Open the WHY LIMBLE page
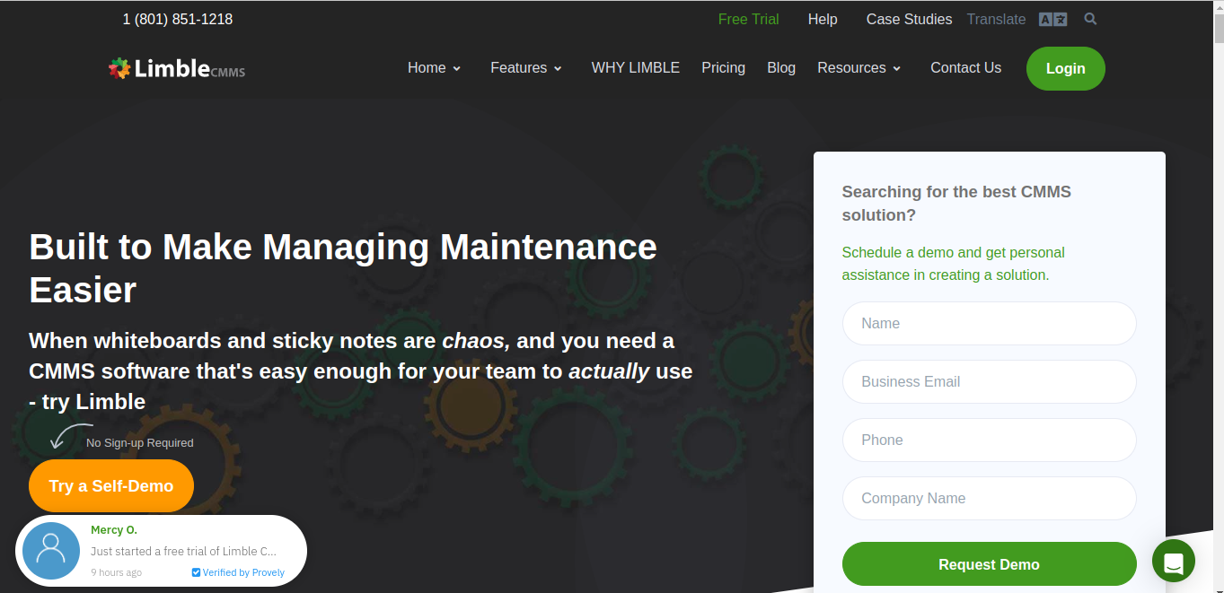The image size is (1224, 593). (636, 68)
